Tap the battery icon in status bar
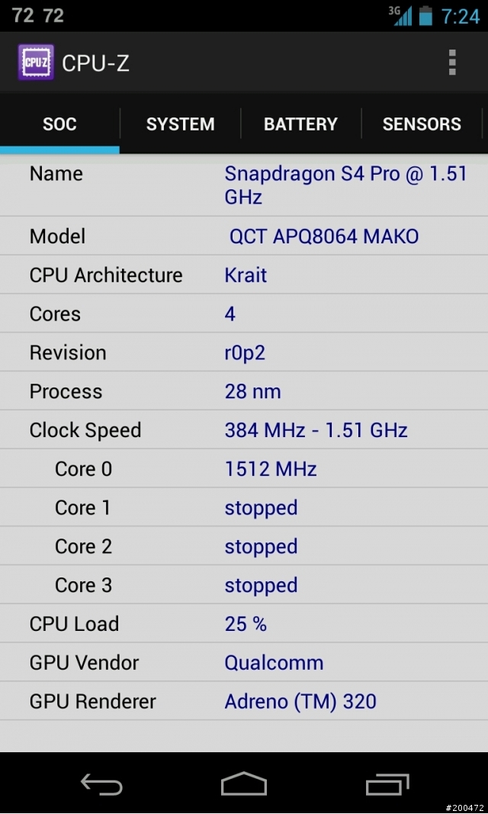The width and height of the screenshot is (488, 814). pos(425,15)
